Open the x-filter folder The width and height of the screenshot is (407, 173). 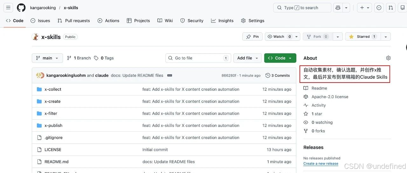click(51, 113)
